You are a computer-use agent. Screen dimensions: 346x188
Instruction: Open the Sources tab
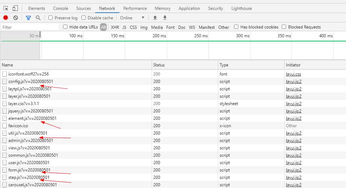coord(84,8)
